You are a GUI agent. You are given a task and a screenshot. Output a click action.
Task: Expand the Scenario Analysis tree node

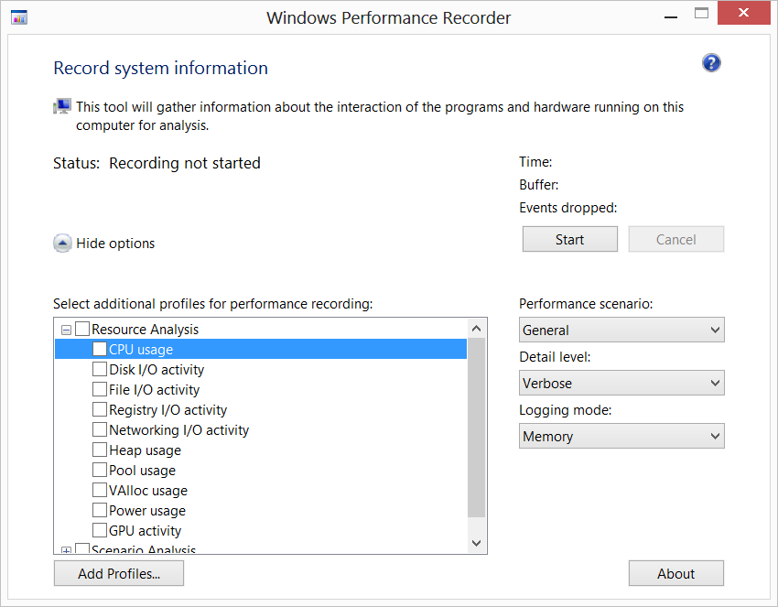(66, 550)
